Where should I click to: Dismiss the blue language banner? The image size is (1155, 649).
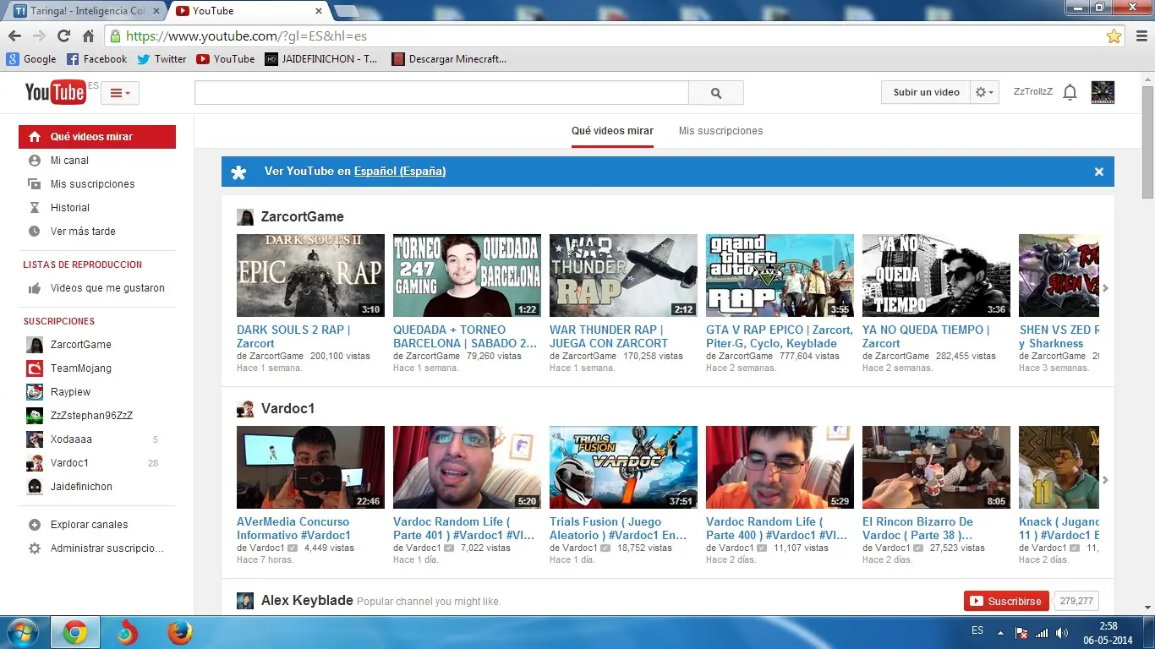(1099, 172)
